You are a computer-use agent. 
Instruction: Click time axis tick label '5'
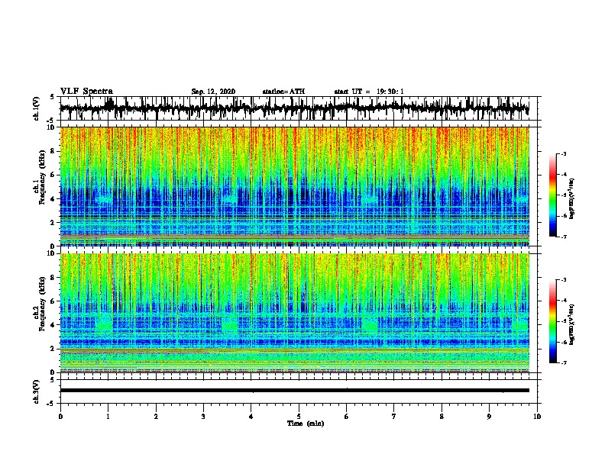(299, 417)
